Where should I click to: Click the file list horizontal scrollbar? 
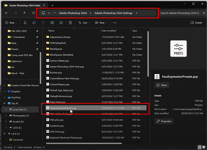(84, 143)
